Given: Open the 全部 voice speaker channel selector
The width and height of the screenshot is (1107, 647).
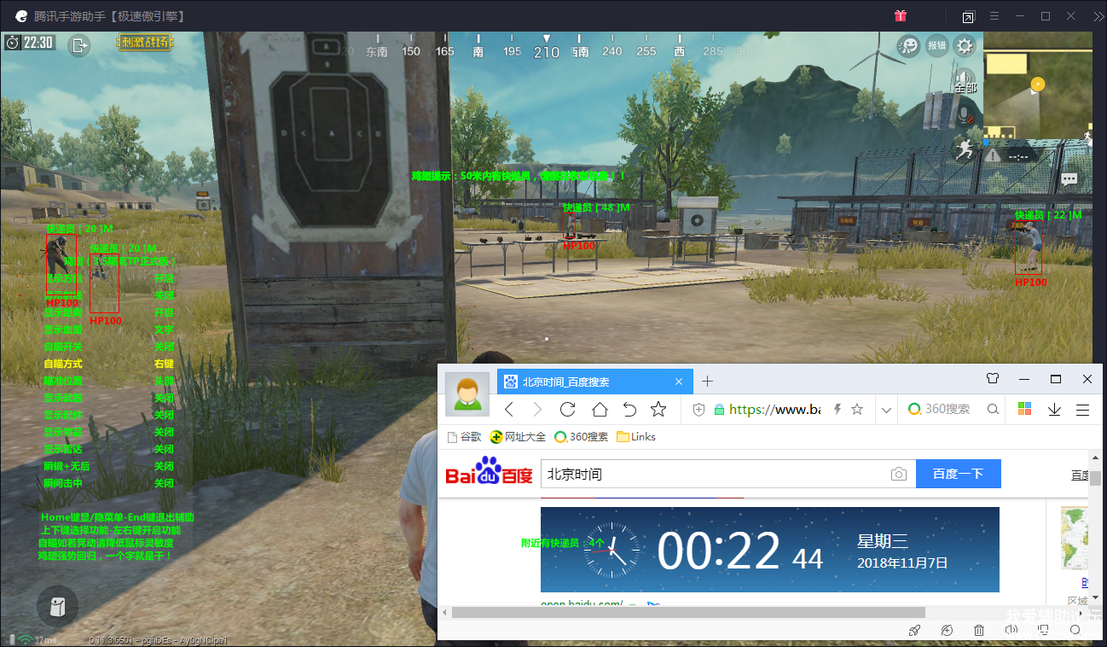Looking at the screenshot, I should tap(964, 81).
